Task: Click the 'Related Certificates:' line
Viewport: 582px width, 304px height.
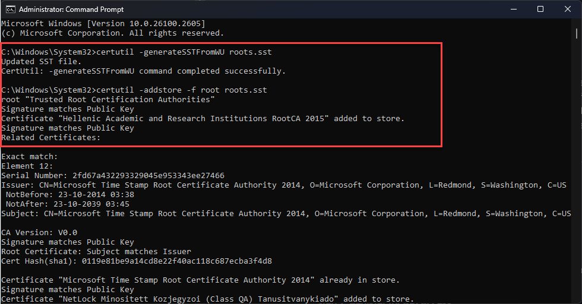Action: 51,137
